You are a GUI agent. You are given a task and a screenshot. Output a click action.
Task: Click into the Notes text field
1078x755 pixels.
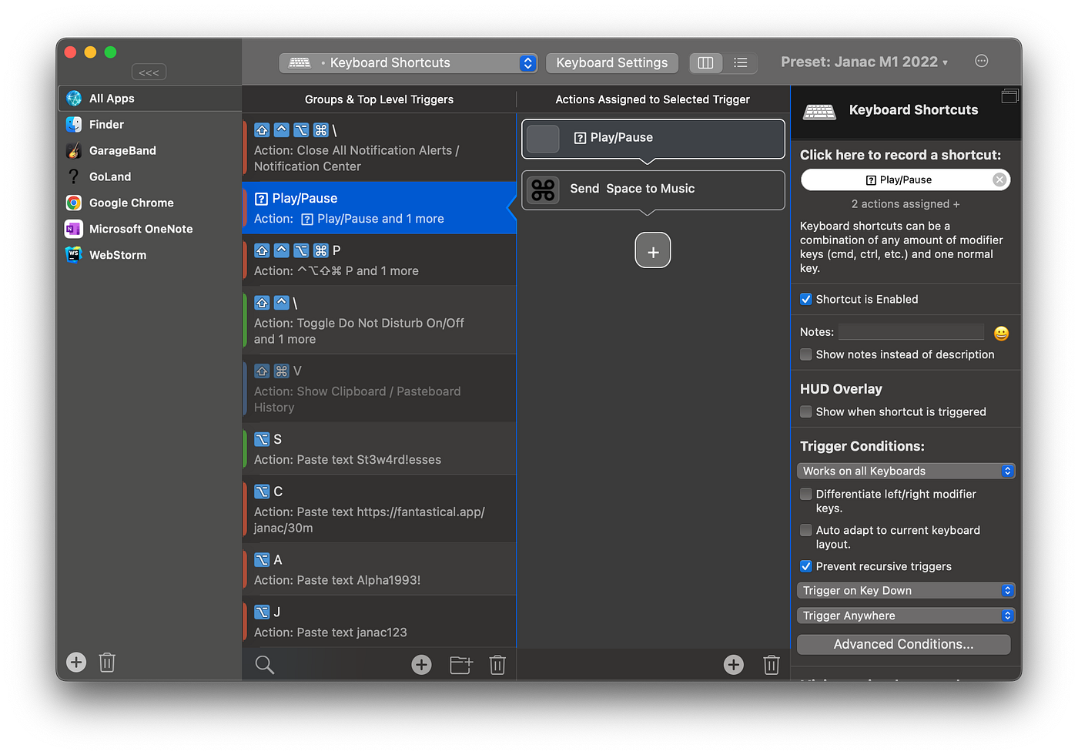coord(911,332)
